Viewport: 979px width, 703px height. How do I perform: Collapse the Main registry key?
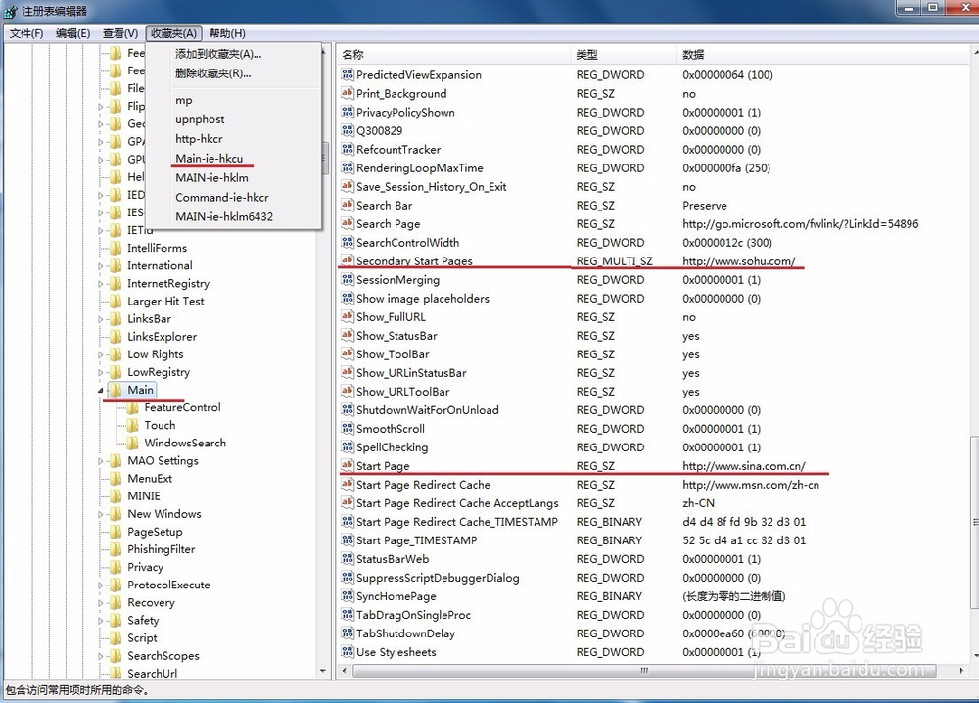101,391
